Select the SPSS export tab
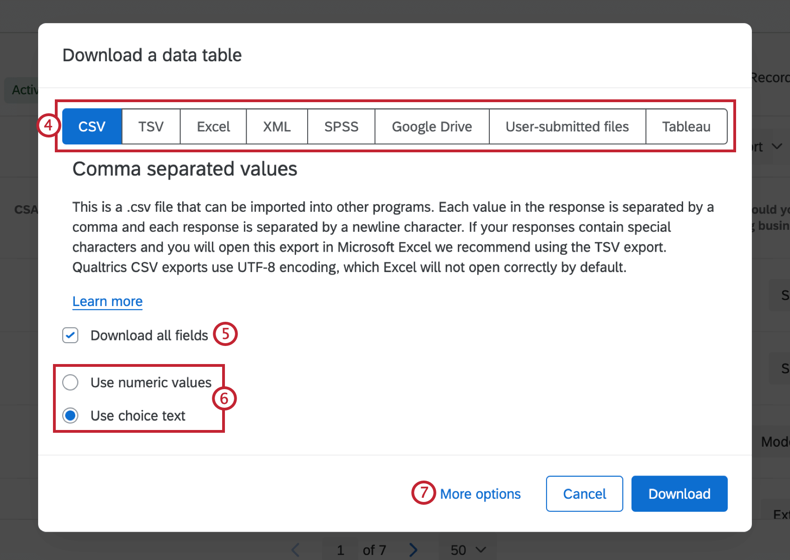 click(x=341, y=126)
